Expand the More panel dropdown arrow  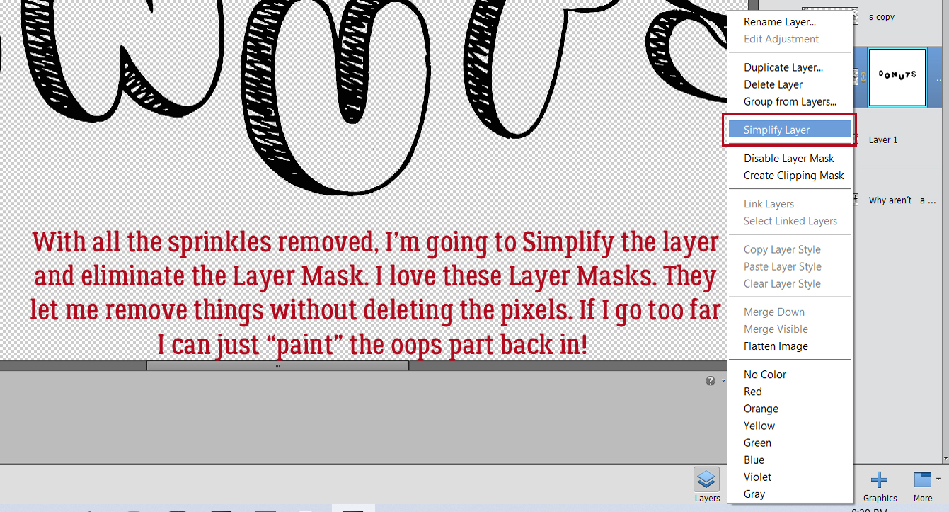click(x=938, y=477)
